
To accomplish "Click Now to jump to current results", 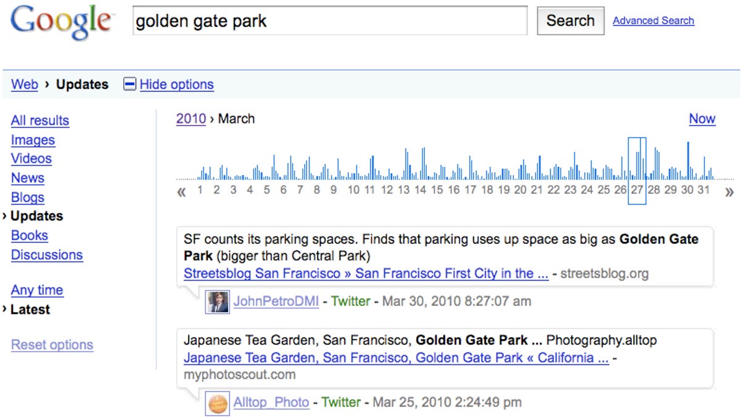I will (702, 118).
